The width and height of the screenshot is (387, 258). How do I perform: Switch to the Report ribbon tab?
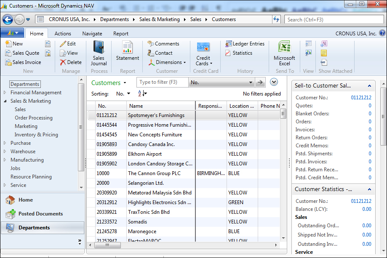pyautogui.click(x=121, y=34)
